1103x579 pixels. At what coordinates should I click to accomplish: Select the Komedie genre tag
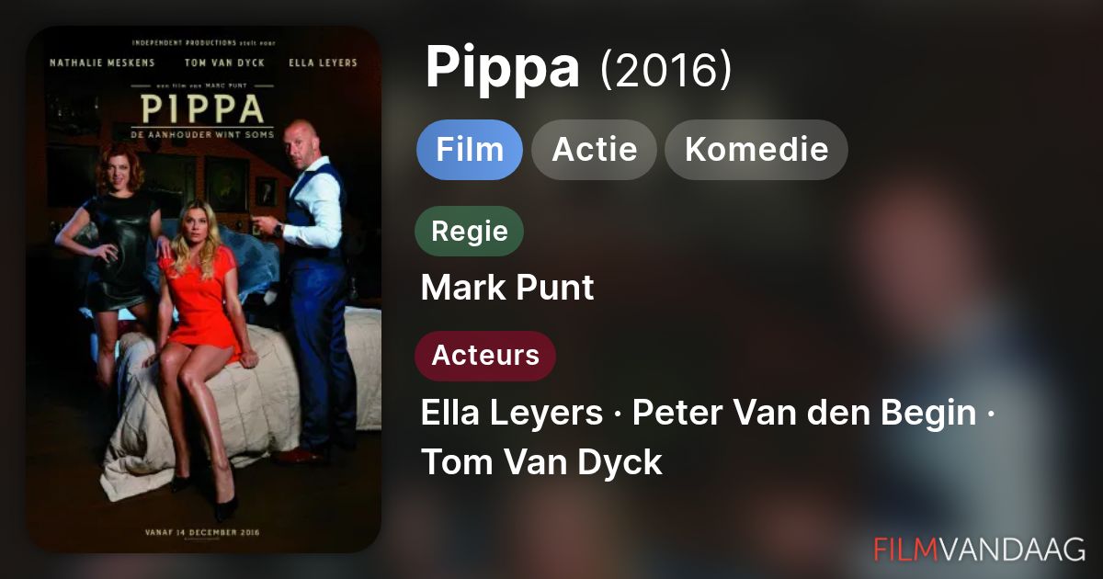[756, 149]
